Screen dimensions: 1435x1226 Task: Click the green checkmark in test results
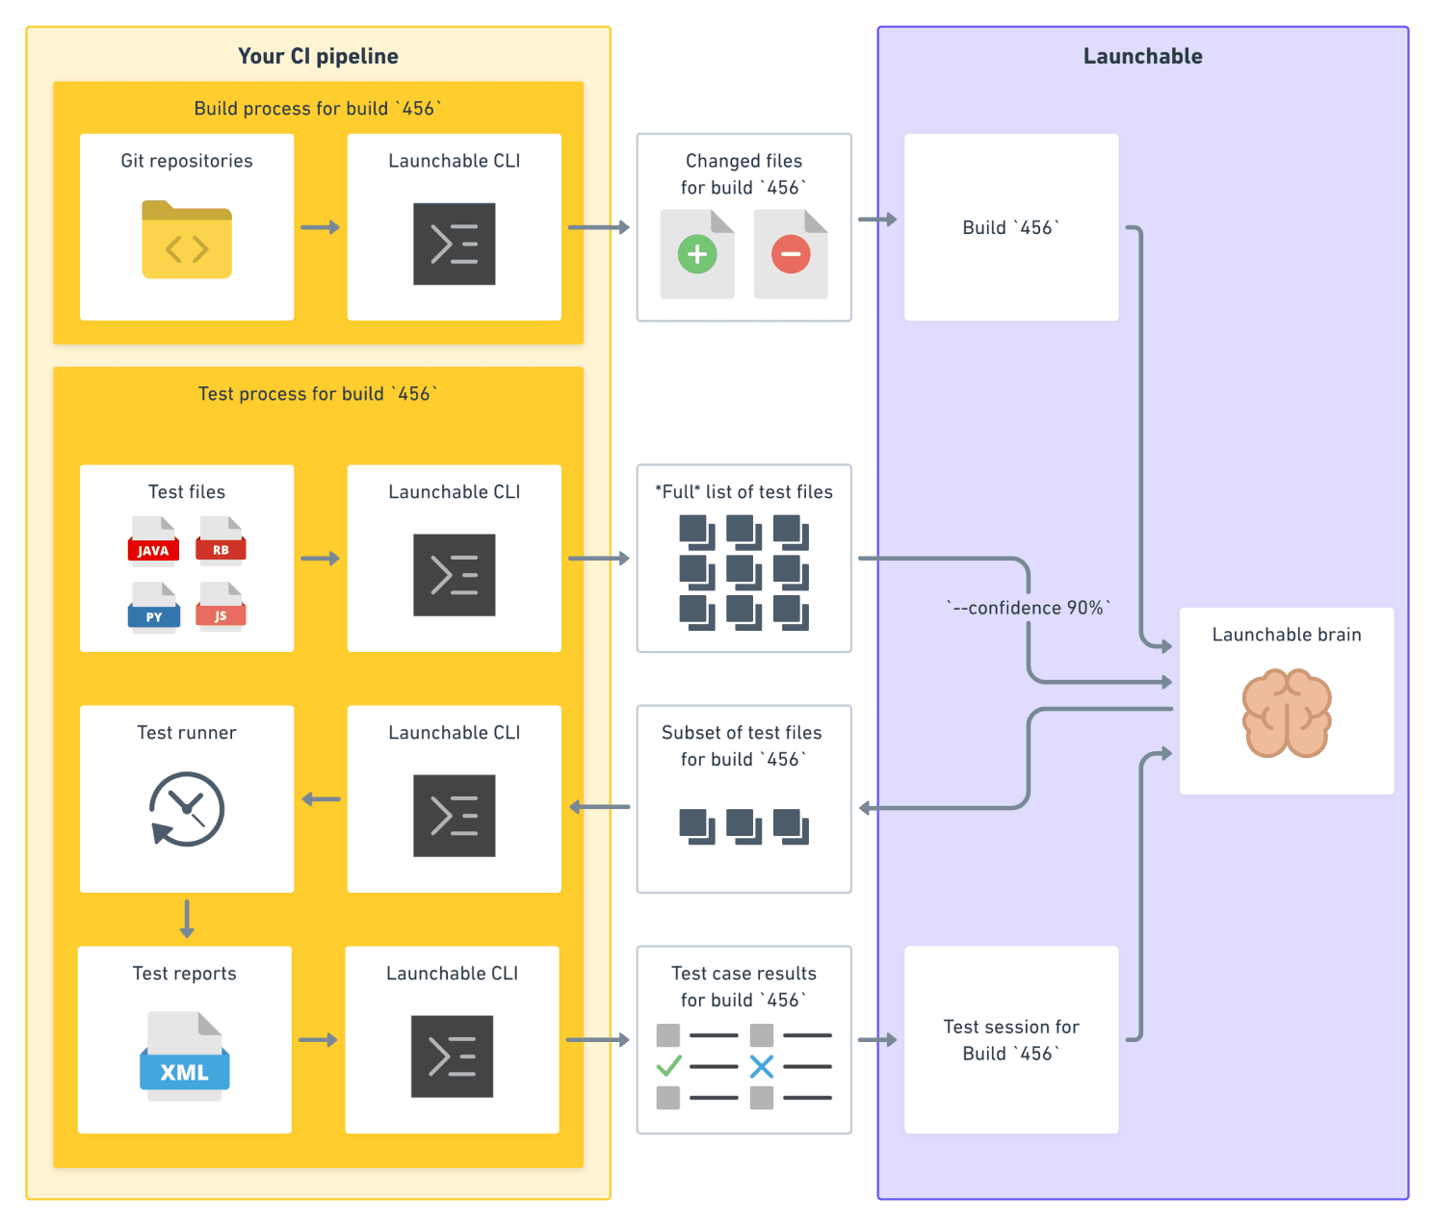(x=668, y=1066)
